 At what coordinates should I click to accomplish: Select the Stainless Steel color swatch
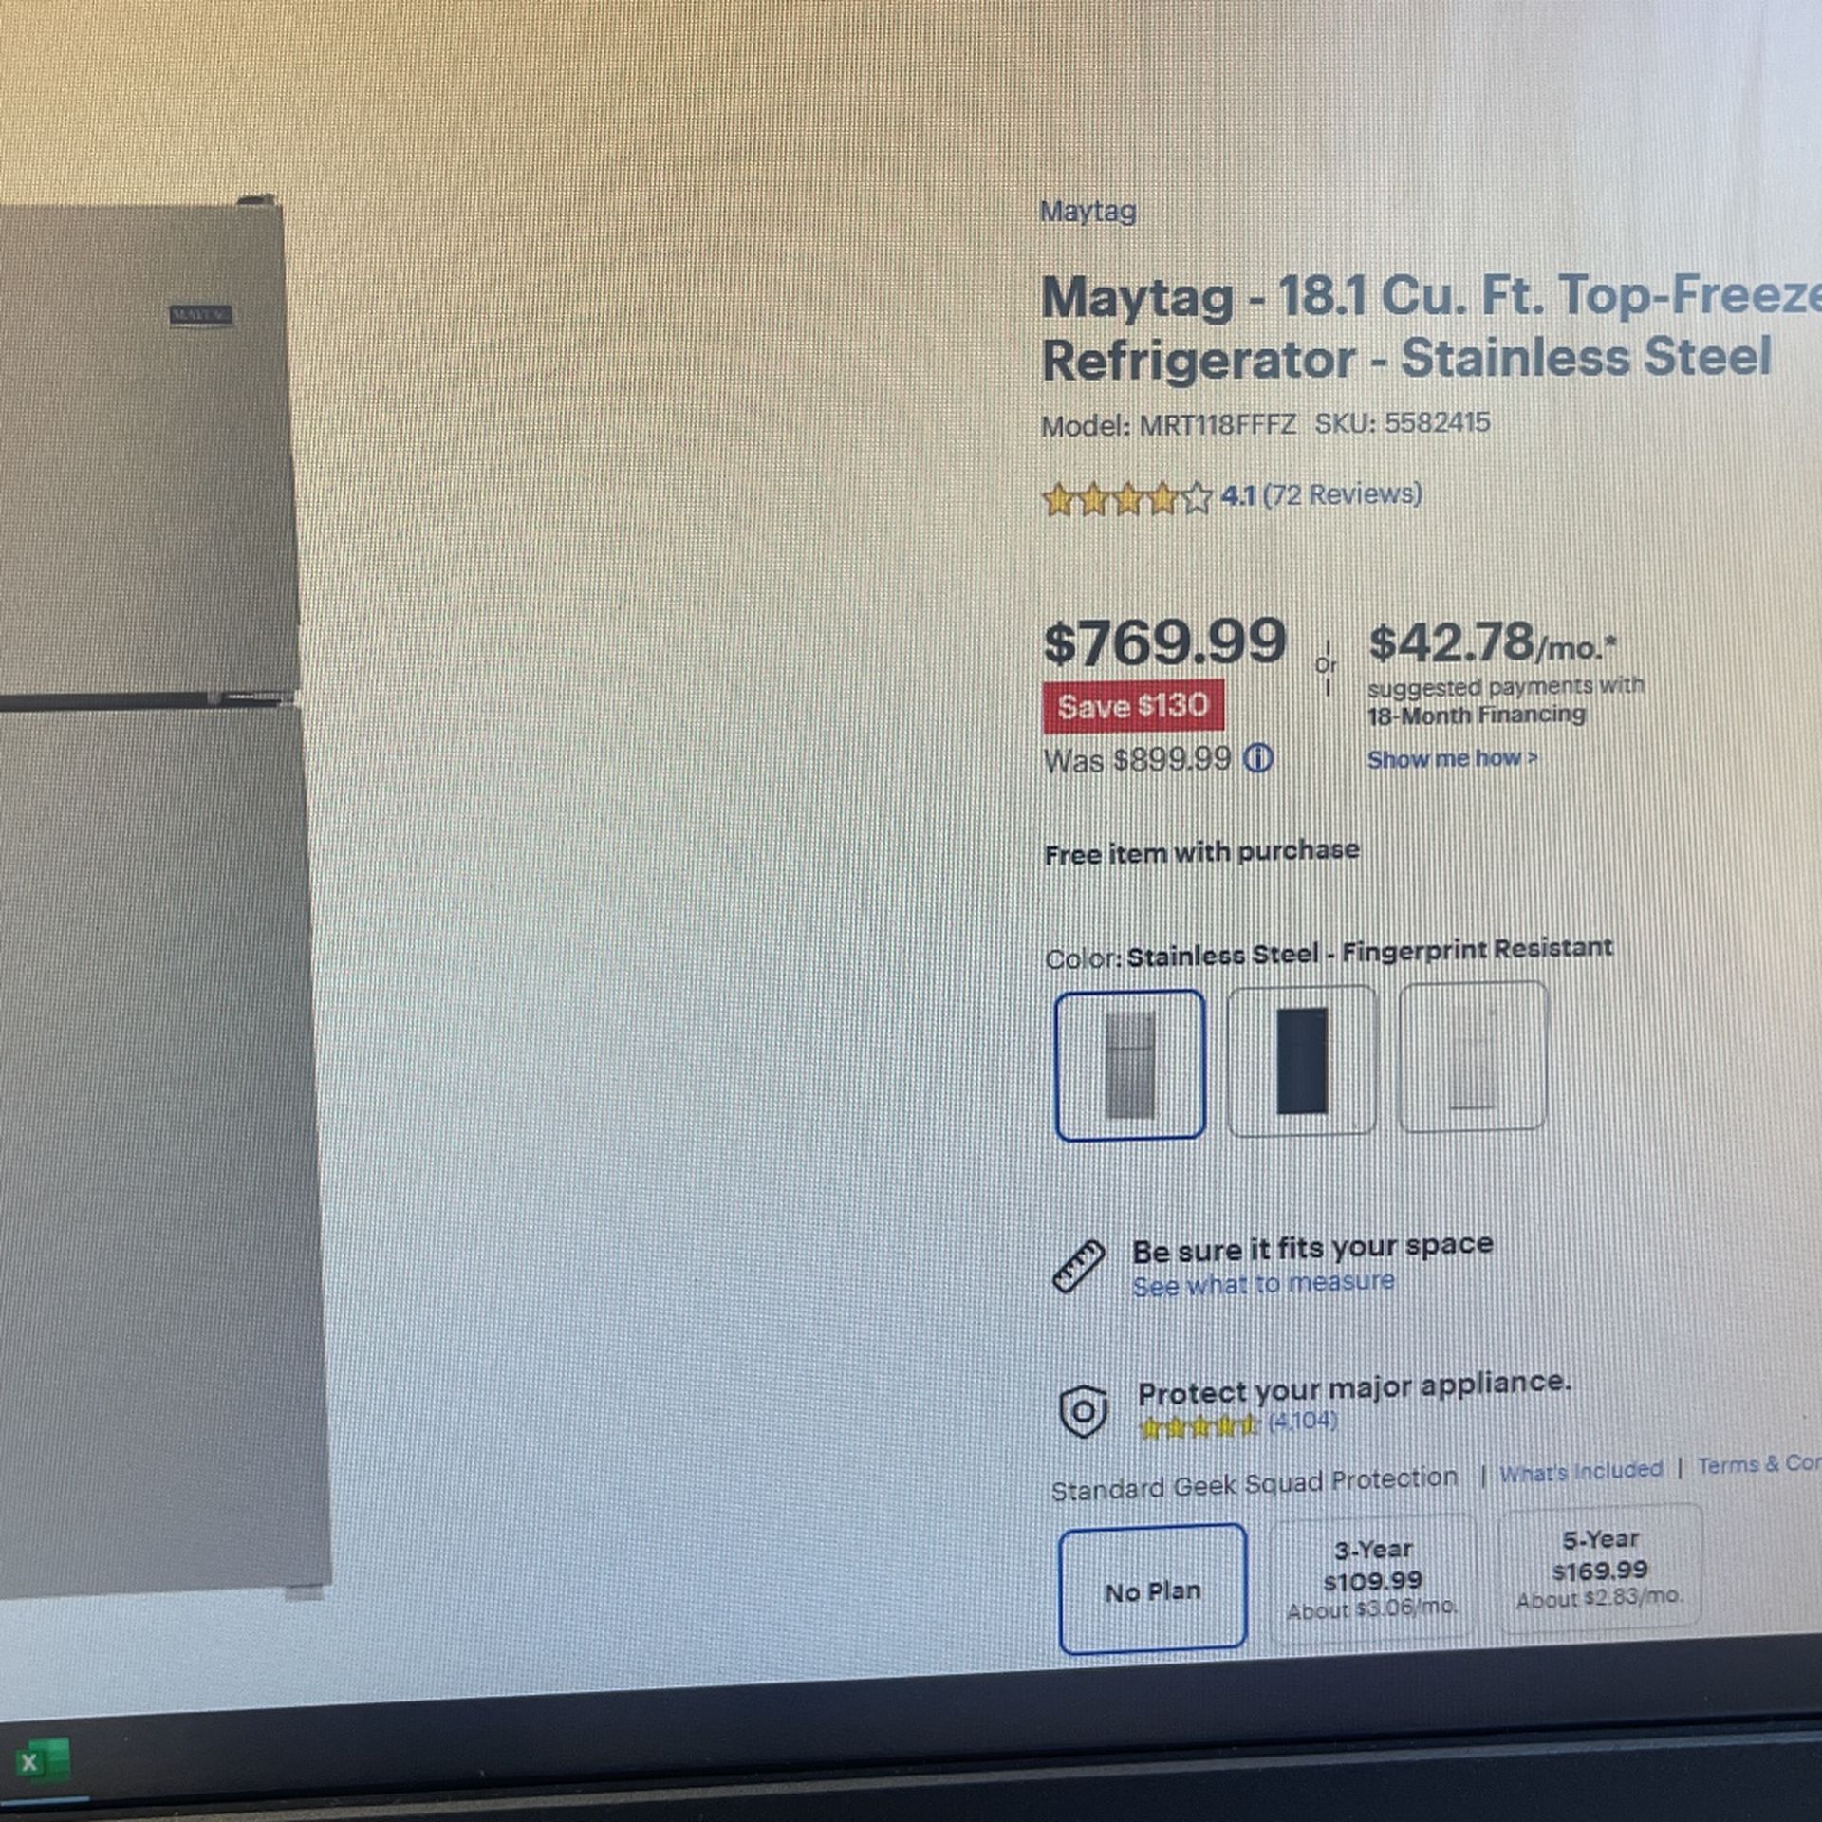[1129, 1065]
